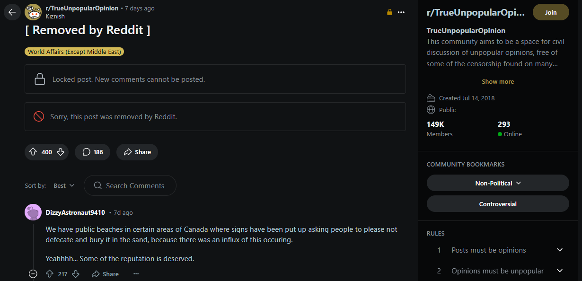Viewport: 582px width, 281px height.
Task: Open the Sort by Best dropdown
Action: point(64,185)
